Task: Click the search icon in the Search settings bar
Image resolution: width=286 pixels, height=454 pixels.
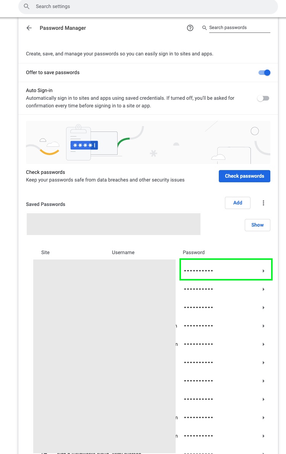Action: [x=26, y=6]
